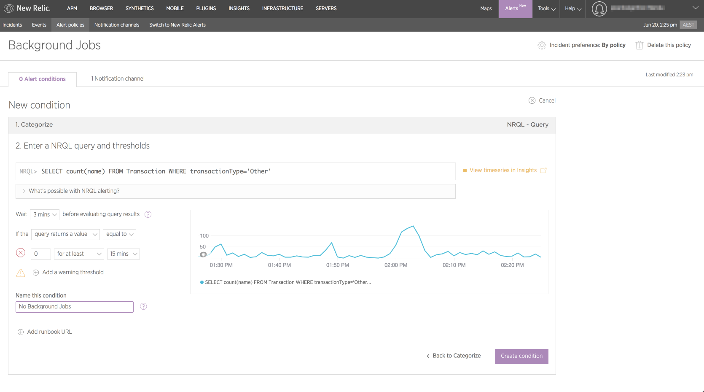
Task: Open the Tools dropdown menu
Action: (547, 8)
